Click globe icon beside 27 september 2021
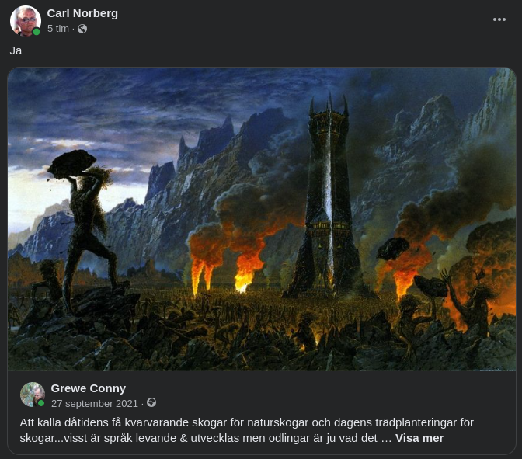The height and width of the screenshot is (459, 522). 151,403
